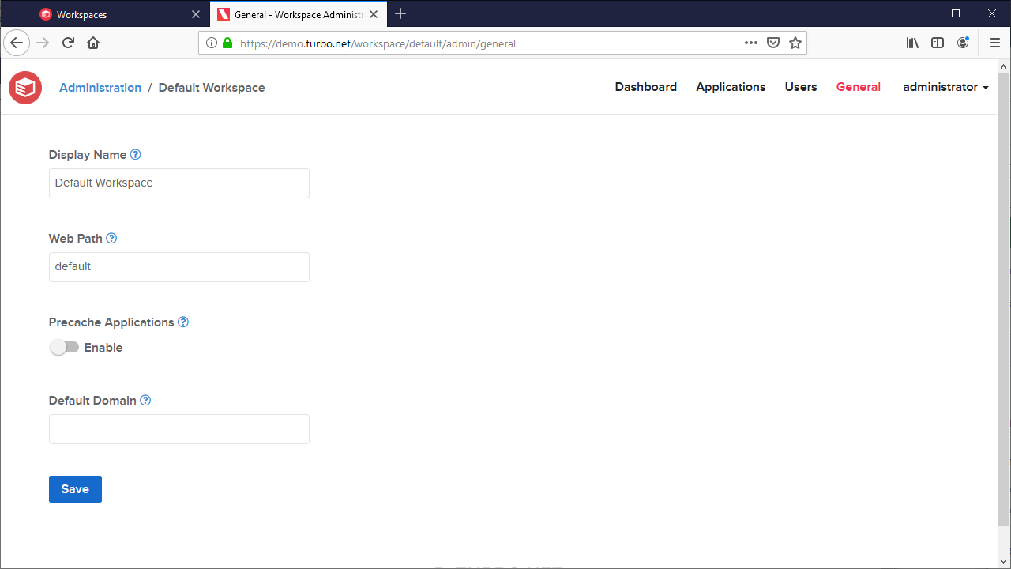Click the Save button
Image resolution: width=1011 pixels, height=569 pixels.
click(x=75, y=488)
